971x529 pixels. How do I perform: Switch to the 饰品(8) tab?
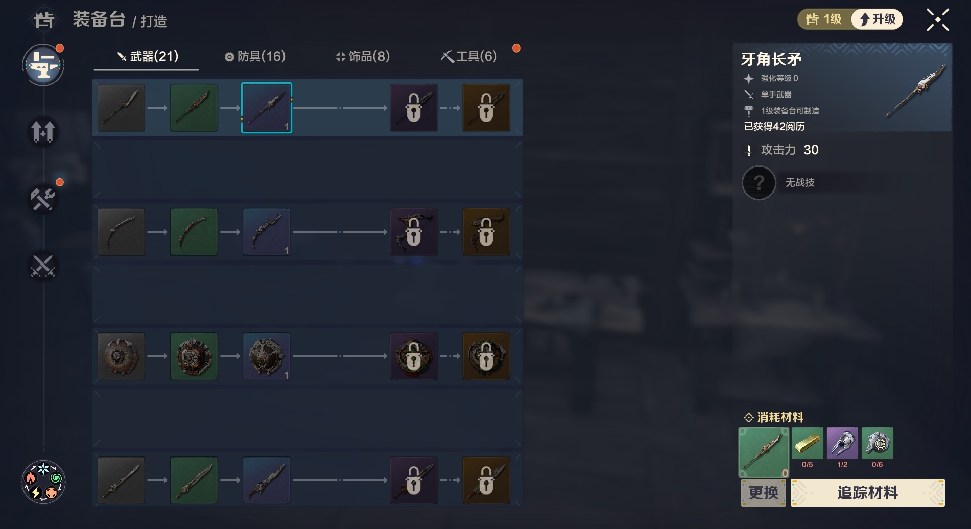[363, 56]
